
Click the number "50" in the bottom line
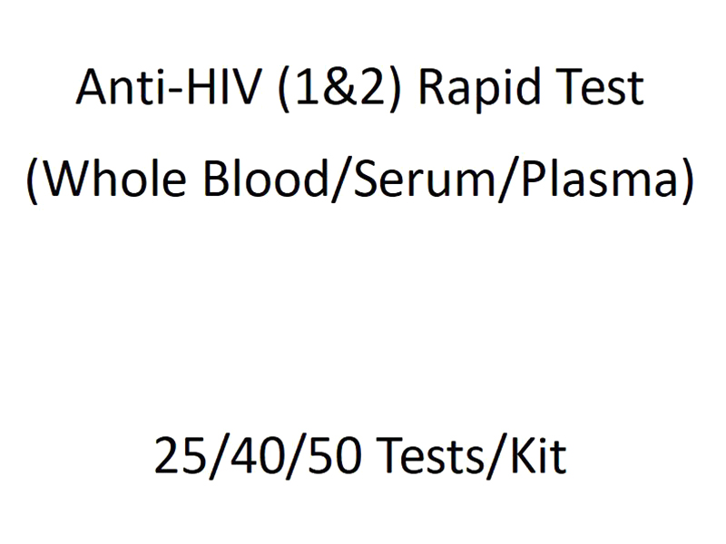pyautogui.click(x=334, y=456)
